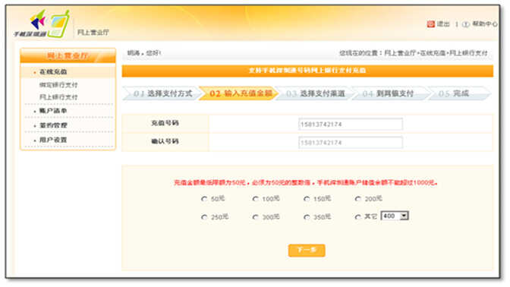Click the 网上营业厅 text beside the logo
This screenshot has height=287, width=510.
[93, 33]
